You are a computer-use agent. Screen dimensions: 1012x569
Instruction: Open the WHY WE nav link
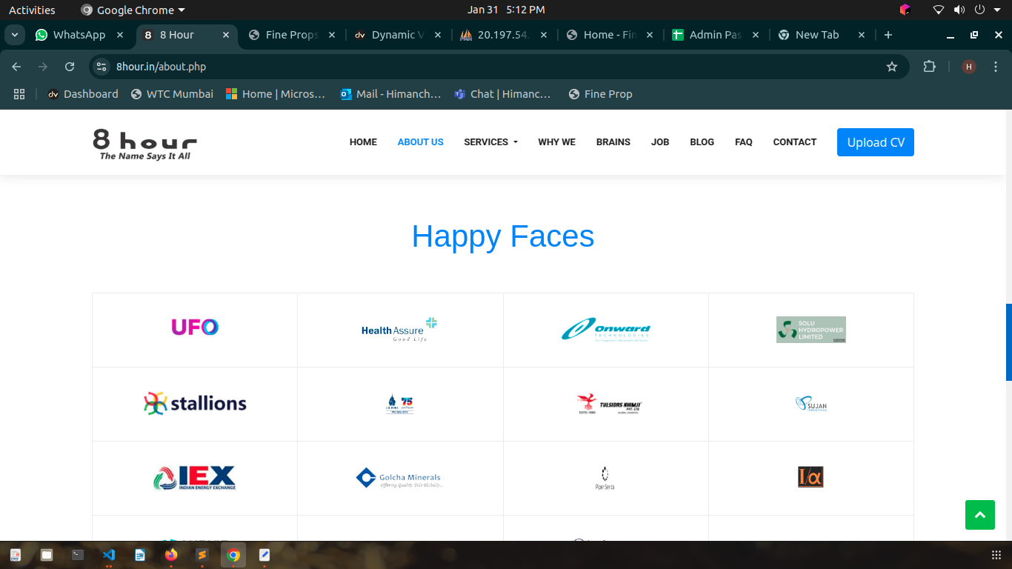pyautogui.click(x=556, y=142)
